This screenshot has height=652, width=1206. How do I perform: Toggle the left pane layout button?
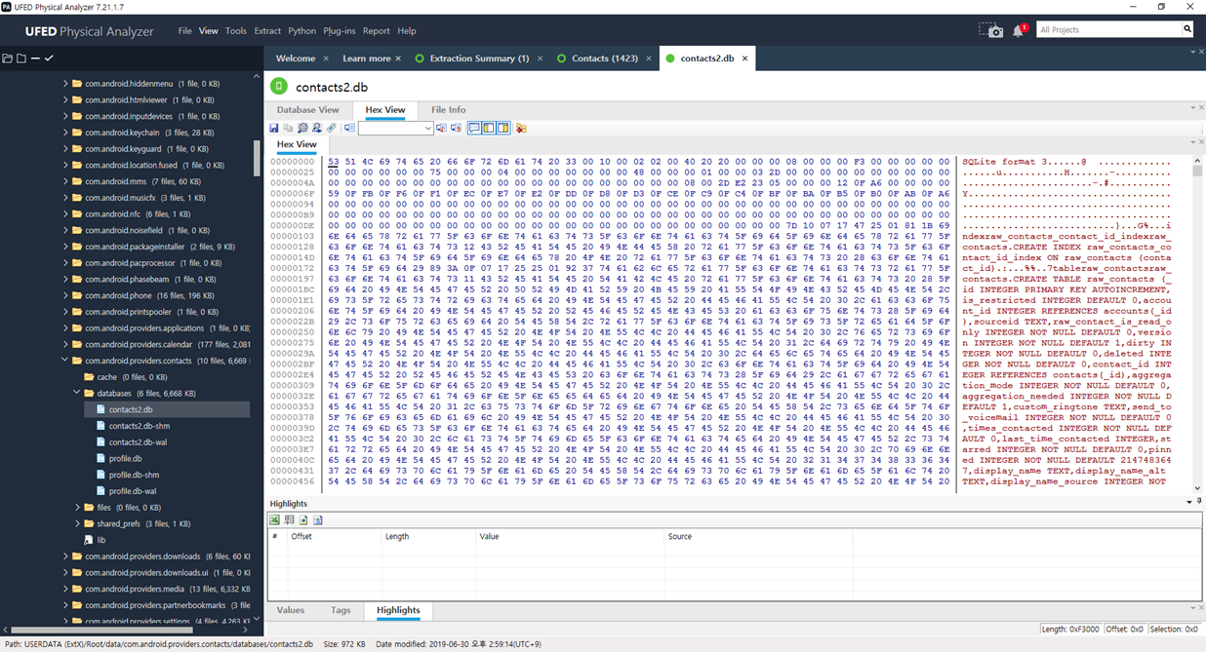point(489,128)
